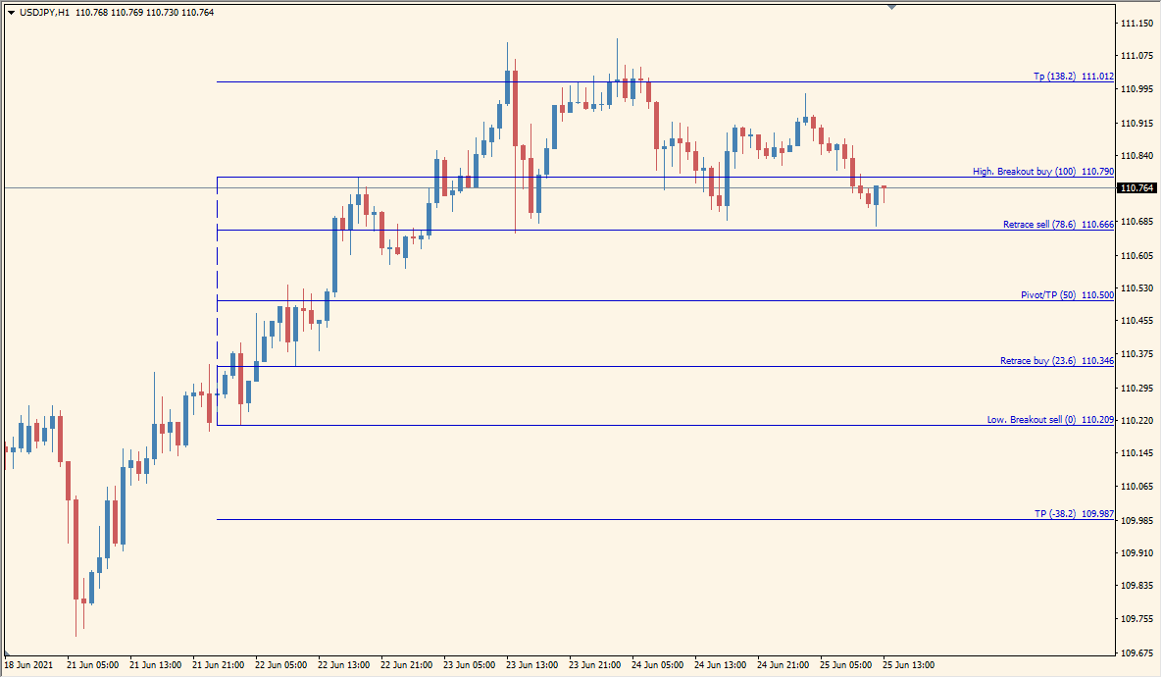Screen dimensions: 1162x678
Task: Click the 110.840 price scale value
Action: click(x=1137, y=156)
